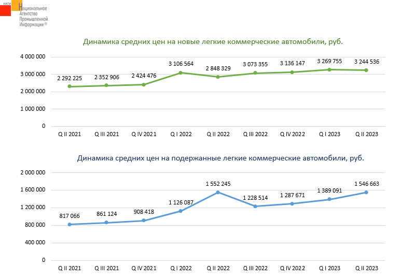415x279 pixels.
Task: Select the green data point labeled 3 106 564
Action: coord(181,73)
